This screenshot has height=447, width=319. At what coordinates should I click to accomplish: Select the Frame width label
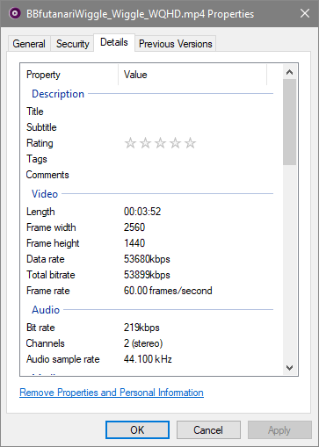point(51,227)
